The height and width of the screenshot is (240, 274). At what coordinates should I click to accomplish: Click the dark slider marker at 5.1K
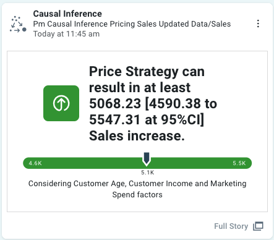147,159
